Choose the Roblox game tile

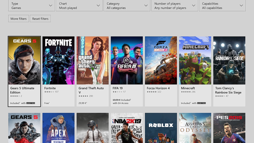click(x=161, y=128)
